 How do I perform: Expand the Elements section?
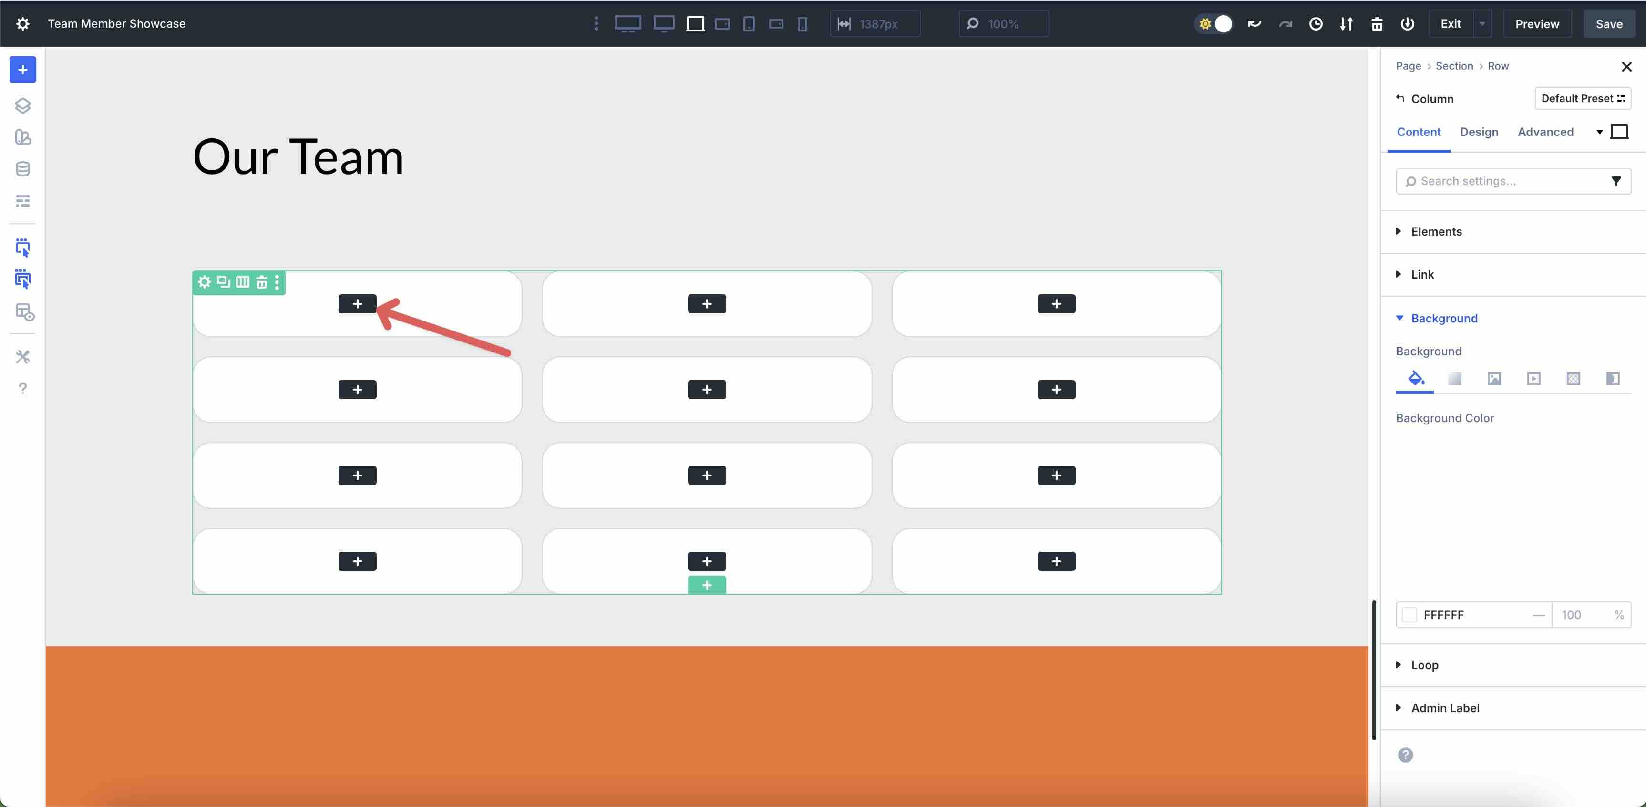pyautogui.click(x=1436, y=231)
